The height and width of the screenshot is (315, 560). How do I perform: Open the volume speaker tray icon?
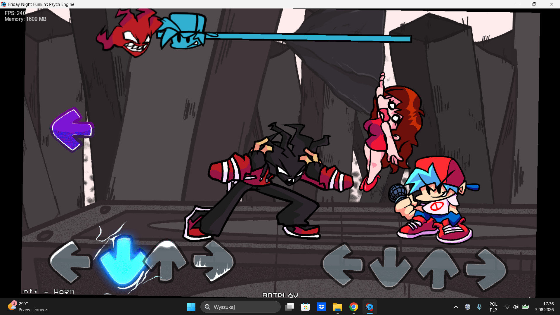click(516, 307)
